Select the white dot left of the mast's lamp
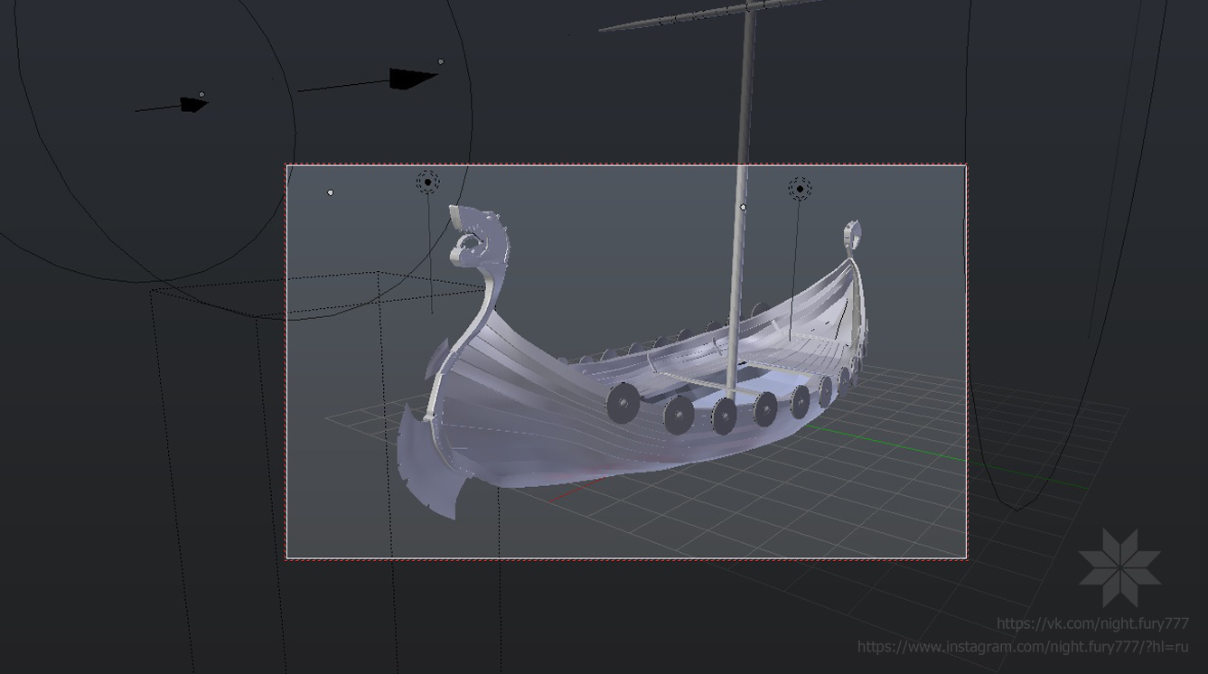 [x=744, y=207]
